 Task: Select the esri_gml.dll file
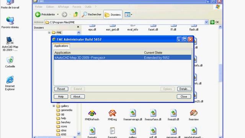tap(112, 28)
